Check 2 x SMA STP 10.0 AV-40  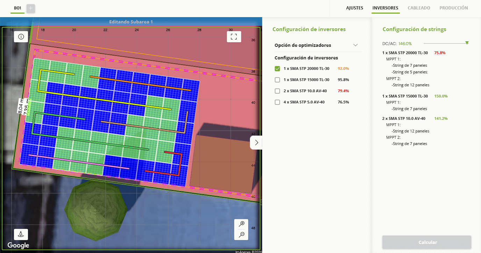[x=278, y=91]
